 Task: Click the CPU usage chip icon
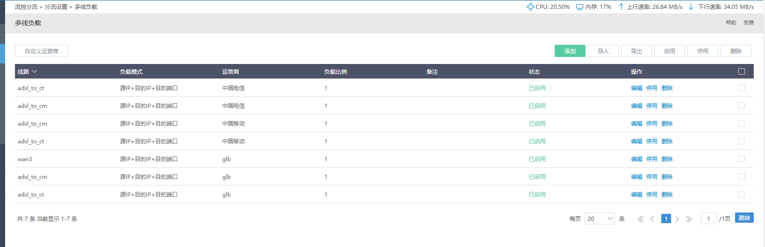tap(530, 7)
